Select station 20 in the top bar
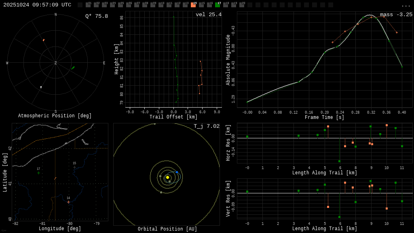 click(x=242, y=5)
